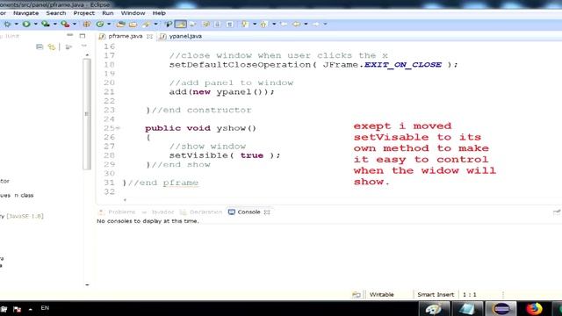This screenshot has height=316, width=562.
Task: Click the Last Edit Location arrow icon
Action: tap(284, 24)
